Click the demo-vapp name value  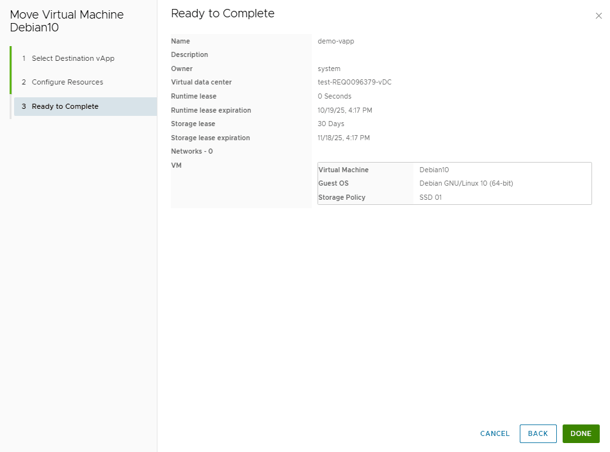point(336,41)
